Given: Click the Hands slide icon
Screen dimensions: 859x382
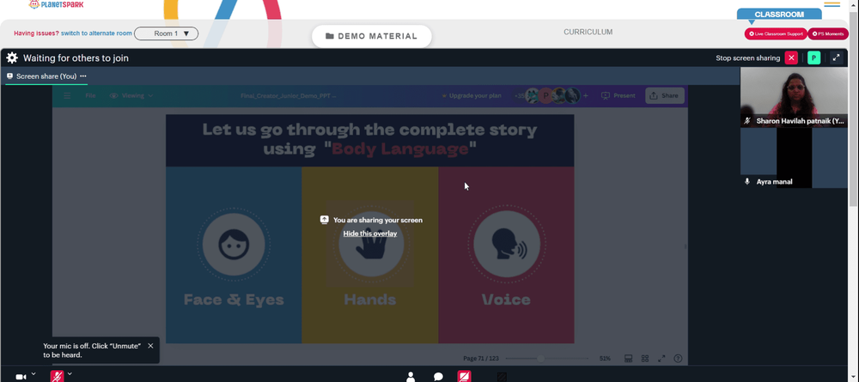Looking at the screenshot, I should 371,244.
